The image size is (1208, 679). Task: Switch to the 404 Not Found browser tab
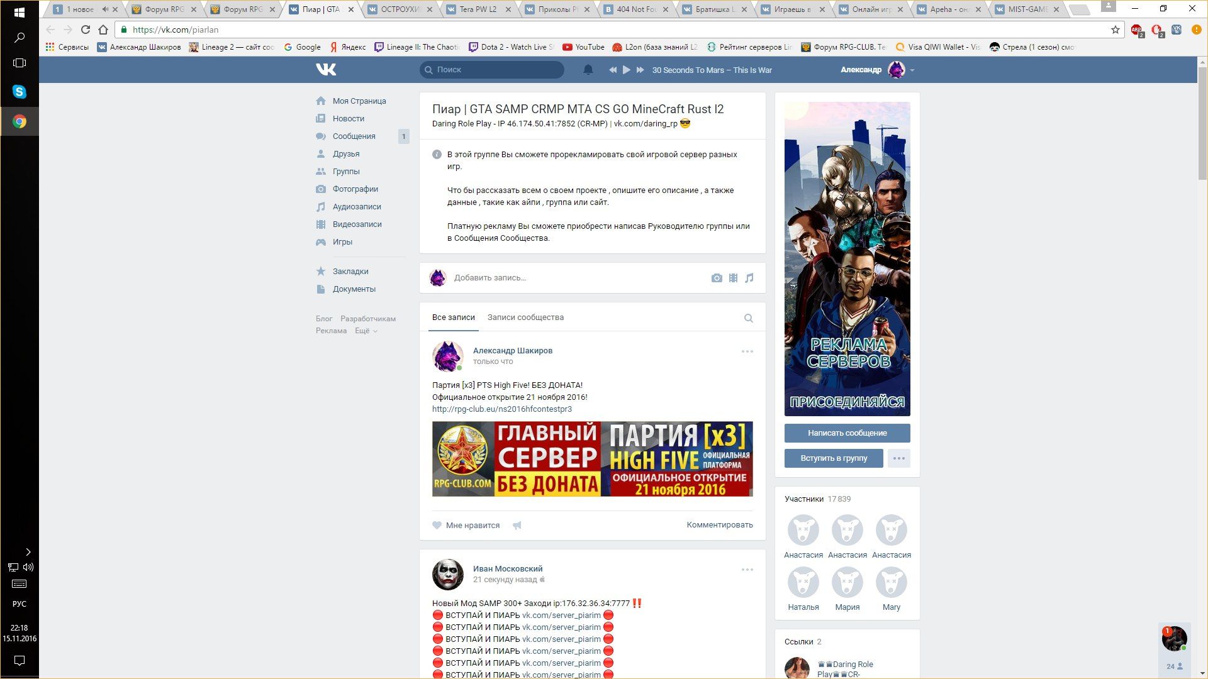(635, 9)
